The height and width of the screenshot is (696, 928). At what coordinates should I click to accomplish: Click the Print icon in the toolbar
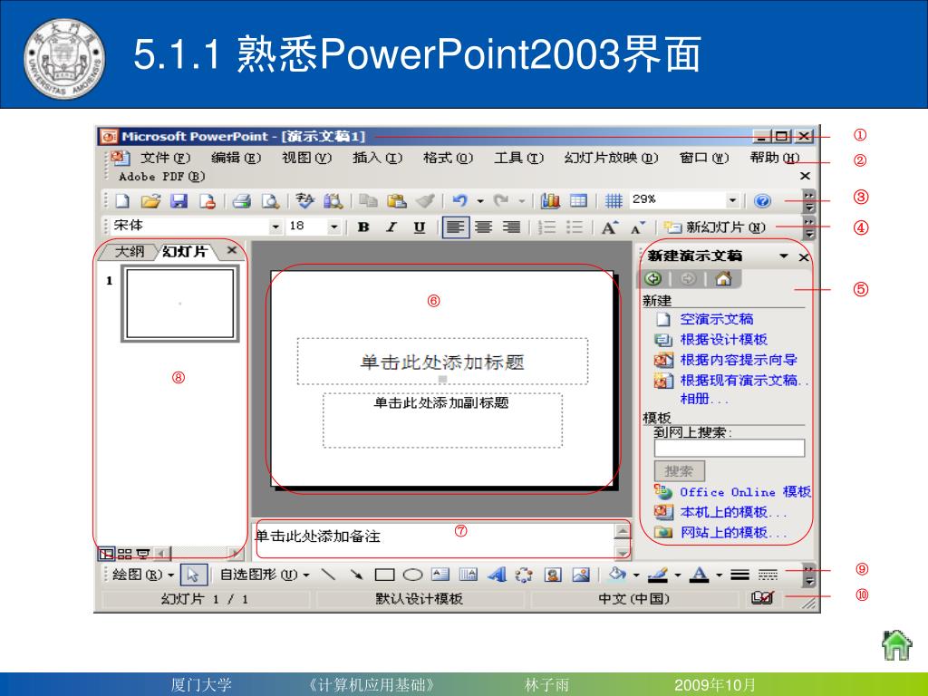click(x=241, y=200)
